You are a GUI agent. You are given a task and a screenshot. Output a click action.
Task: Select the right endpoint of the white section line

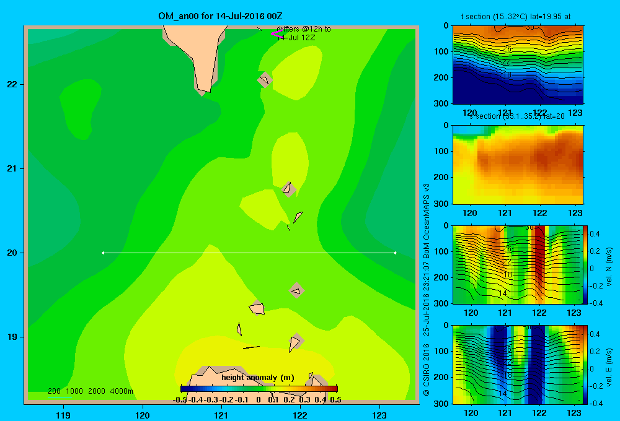[396, 253]
